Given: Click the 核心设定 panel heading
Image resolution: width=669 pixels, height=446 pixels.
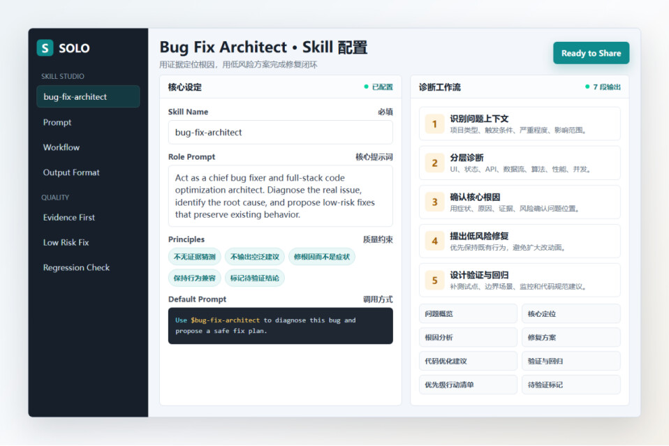Looking at the screenshot, I should (185, 87).
